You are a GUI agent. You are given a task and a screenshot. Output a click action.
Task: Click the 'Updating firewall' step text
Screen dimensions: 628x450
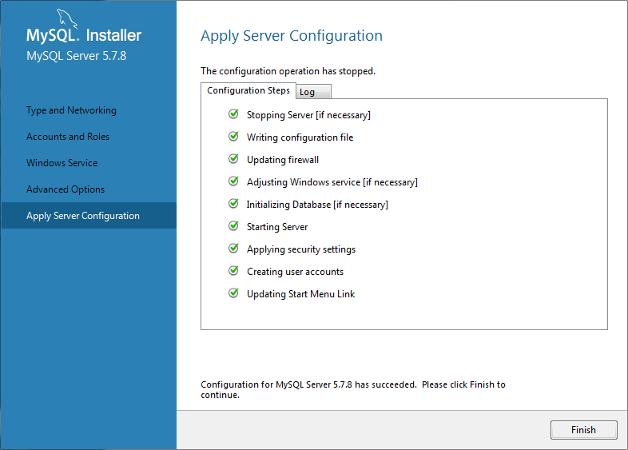click(x=283, y=160)
